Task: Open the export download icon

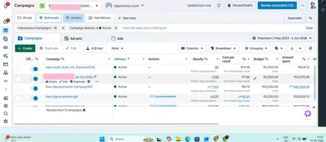Action: tap(292, 48)
